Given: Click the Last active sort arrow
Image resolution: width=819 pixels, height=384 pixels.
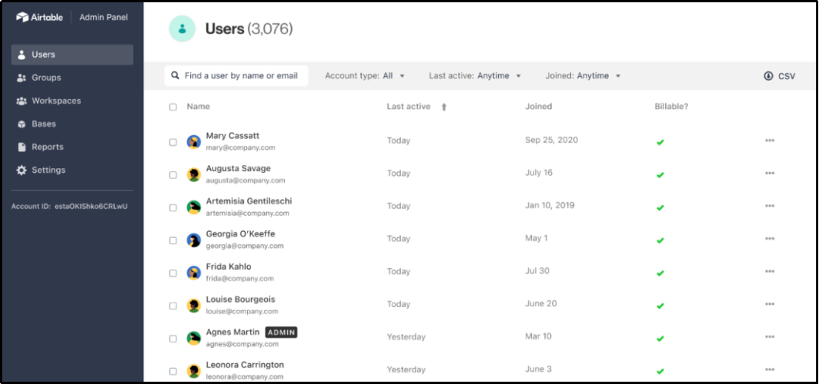Looking at the screenshot, I should [x=444, y=107].
